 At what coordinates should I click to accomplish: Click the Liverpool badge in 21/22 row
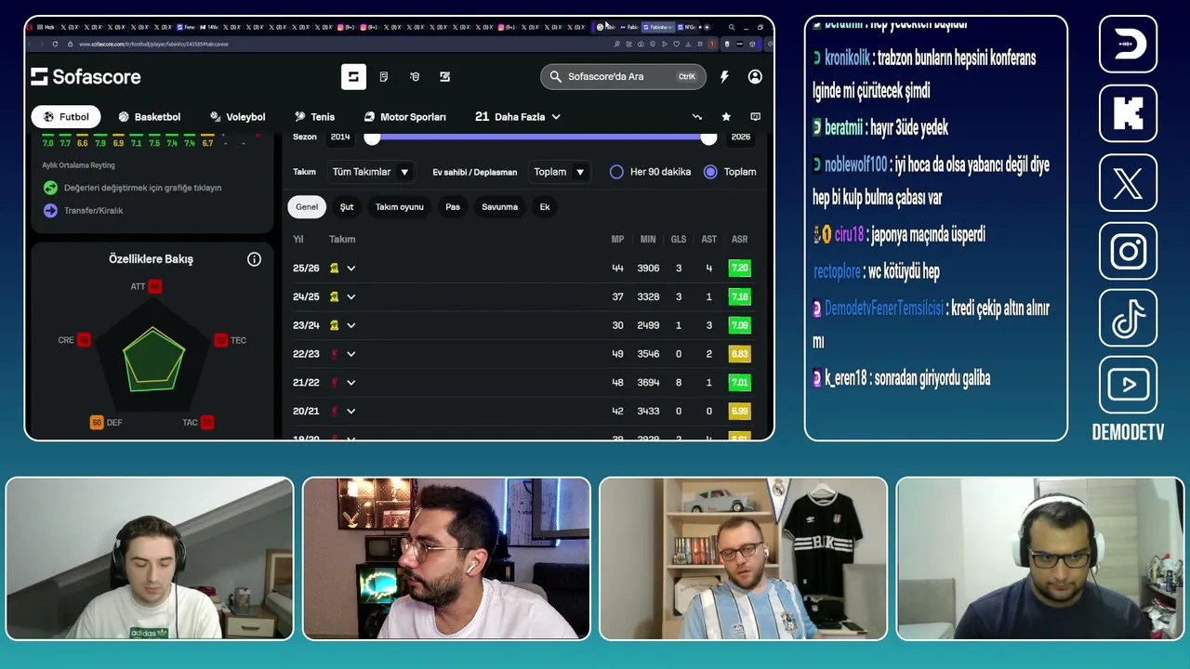tap(334, 383)
